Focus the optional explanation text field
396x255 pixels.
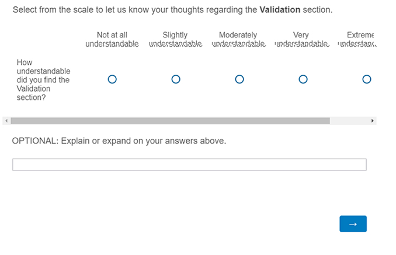tap(189, 165)
